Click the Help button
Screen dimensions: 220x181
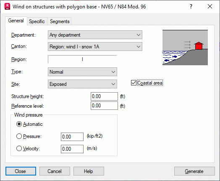click(89, 171)
